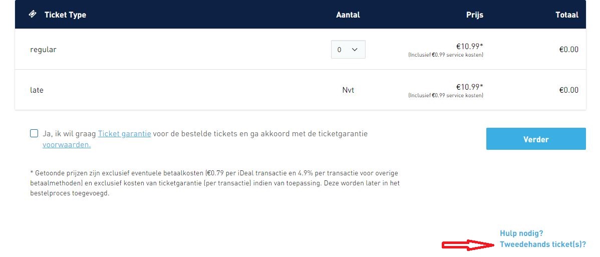Open the voorwaarden link
The height and width of the screenshot is (257, 600).
tap(67, 145)
